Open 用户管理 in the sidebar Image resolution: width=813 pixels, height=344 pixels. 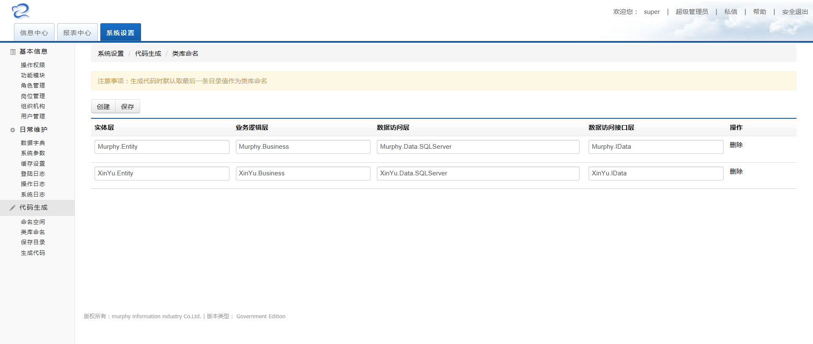[33, 116]
